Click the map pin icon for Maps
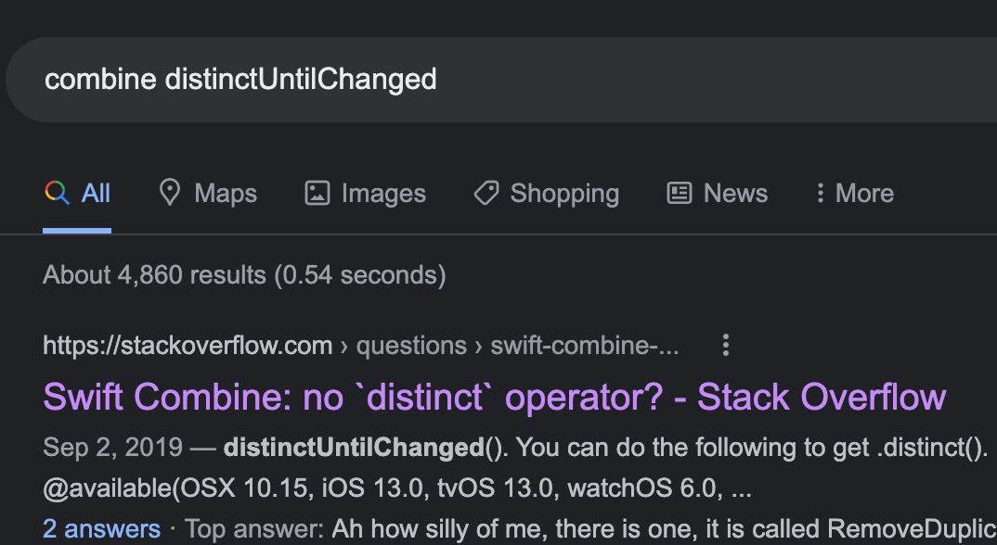 pos(169,193)
